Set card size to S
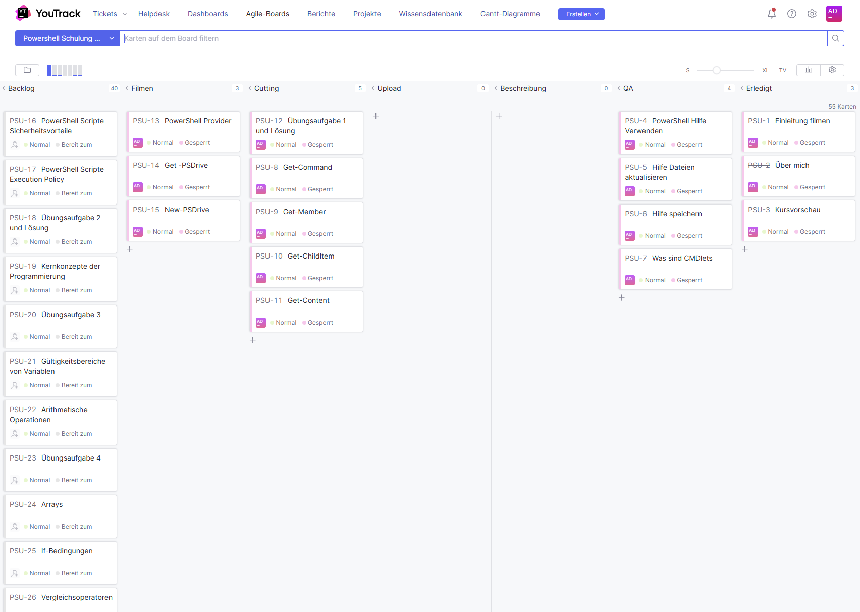 (x=688, y=70)
